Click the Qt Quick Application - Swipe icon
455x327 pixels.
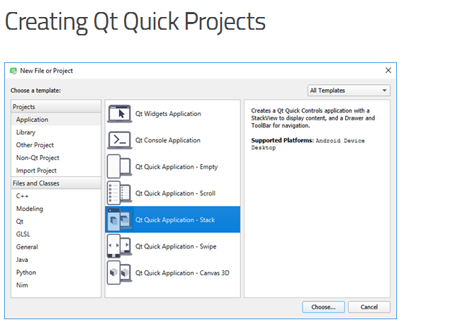120,246
